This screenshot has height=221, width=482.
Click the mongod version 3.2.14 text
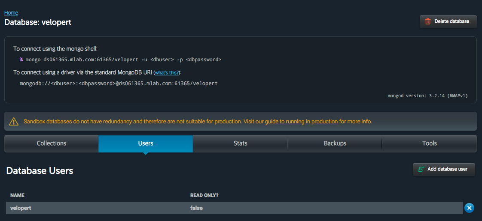pyautogui.click(x=427, y=96)
